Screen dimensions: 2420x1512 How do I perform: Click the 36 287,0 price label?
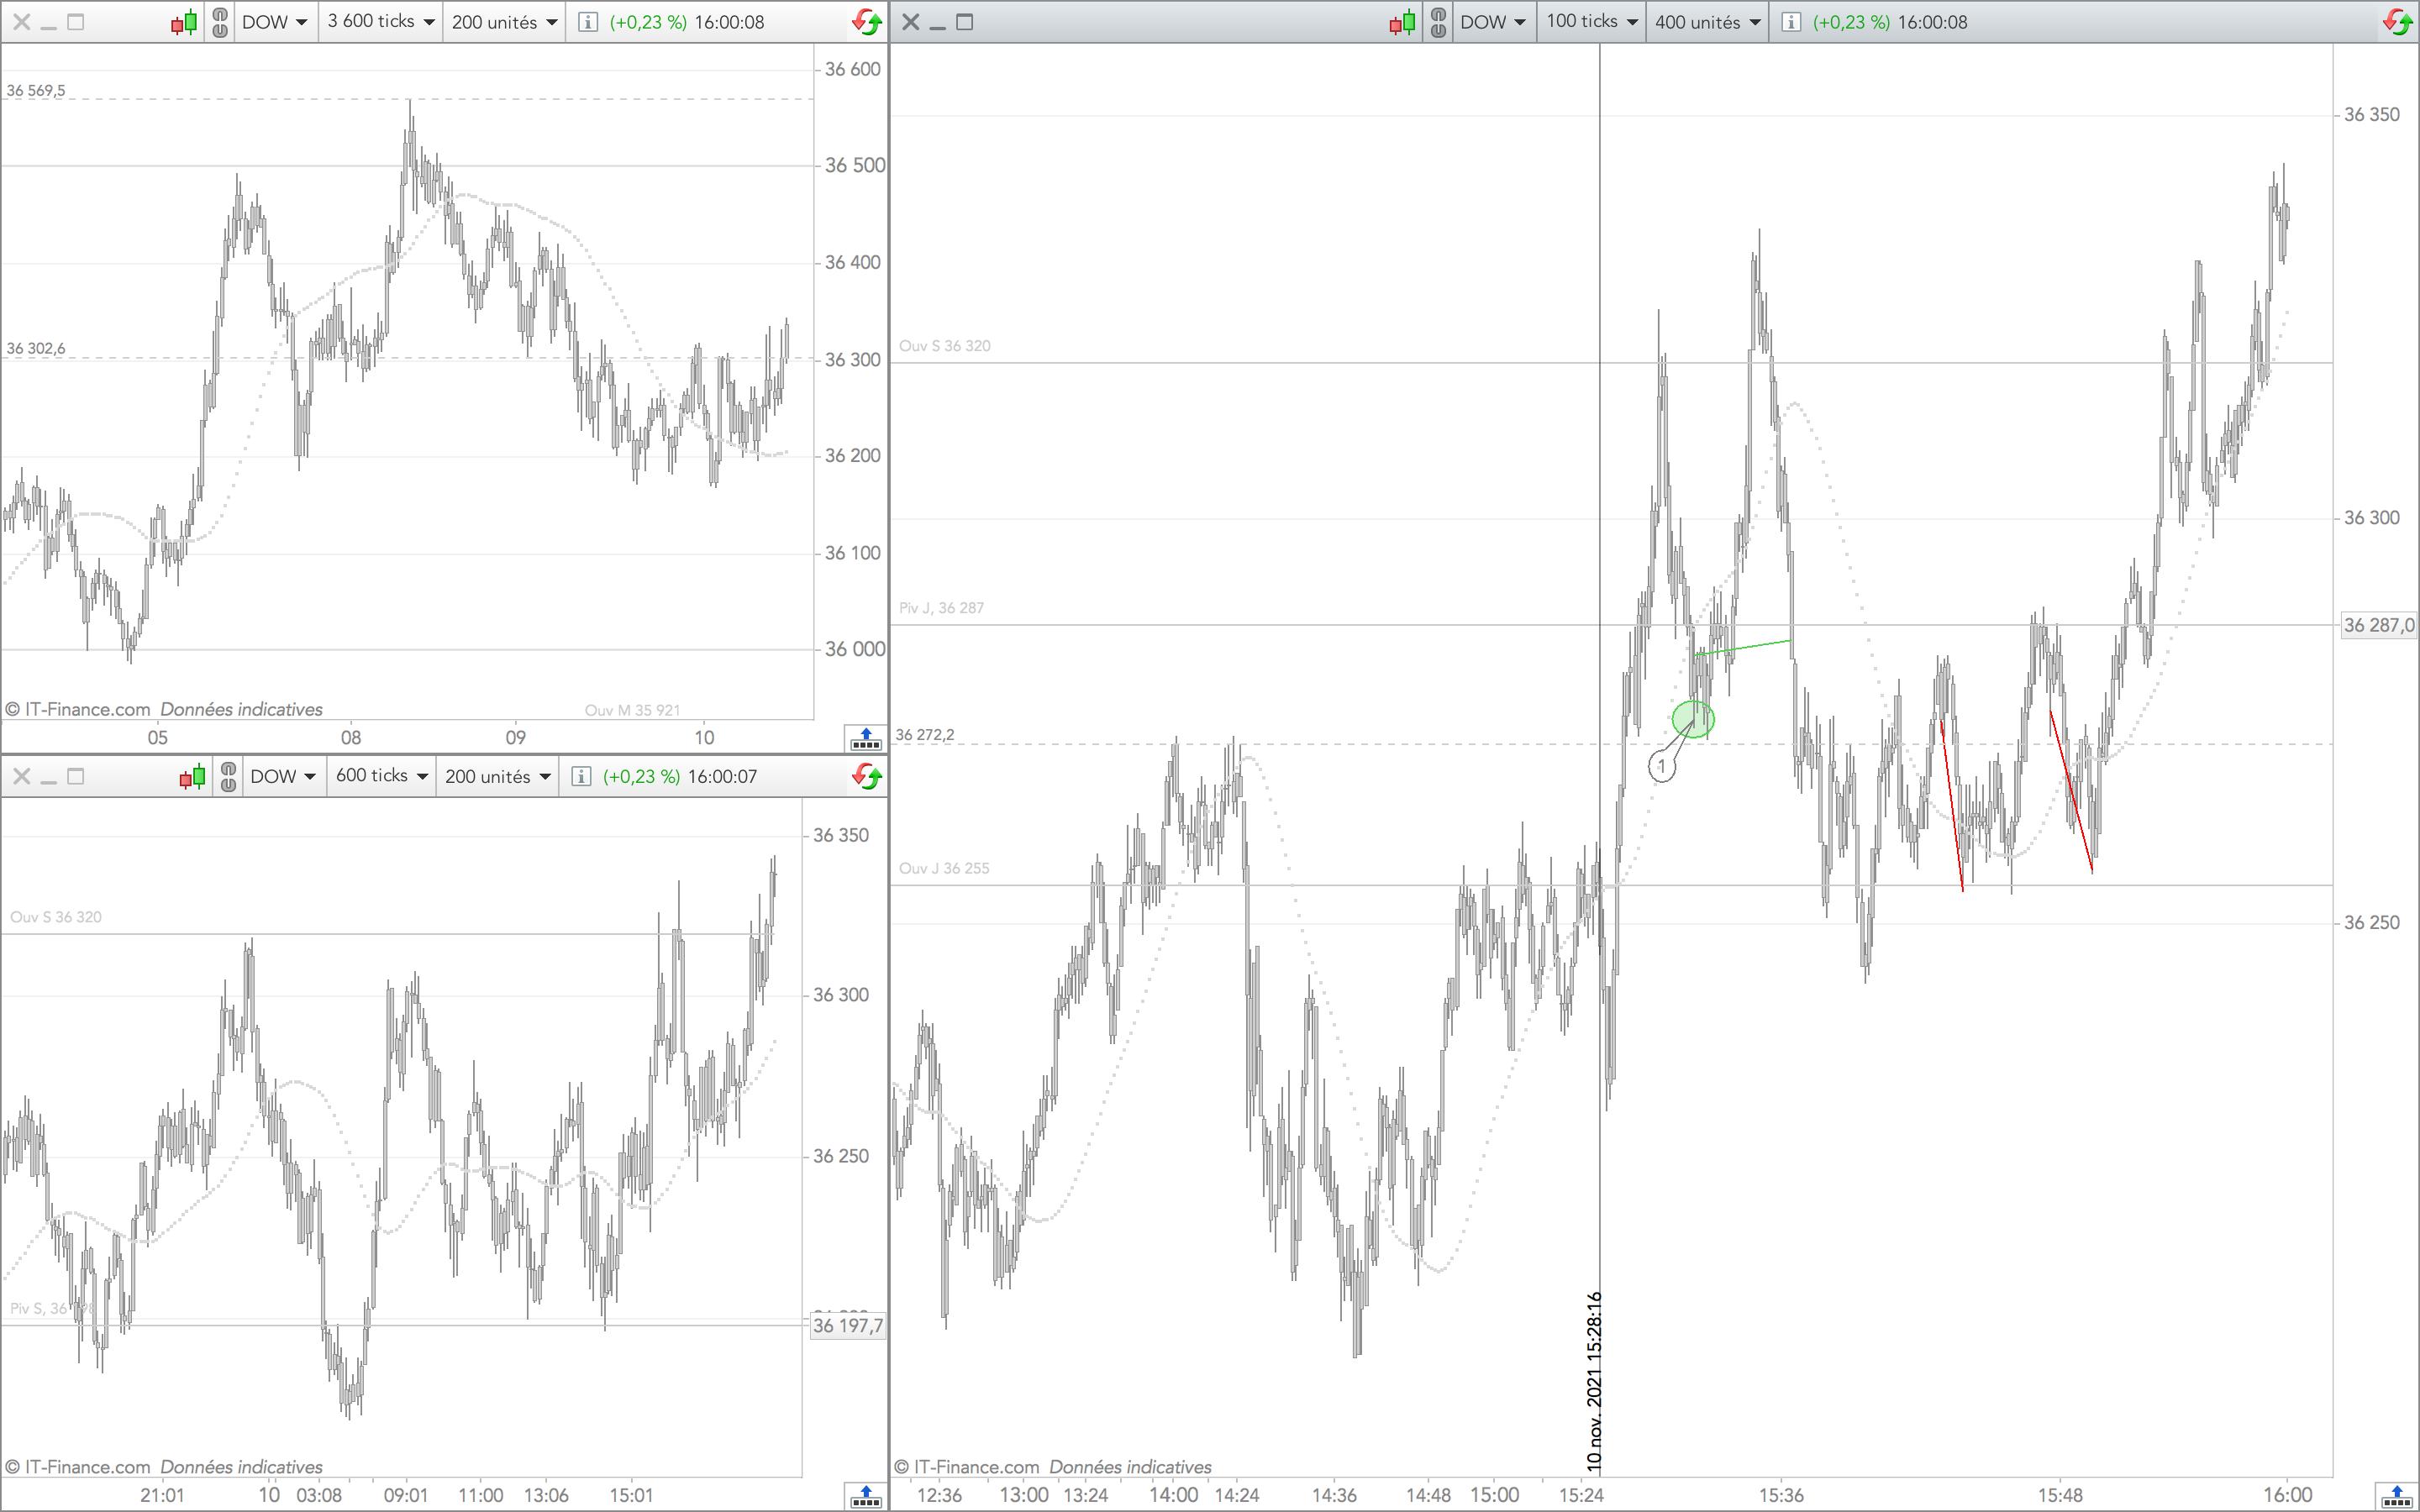[2378, 625]
